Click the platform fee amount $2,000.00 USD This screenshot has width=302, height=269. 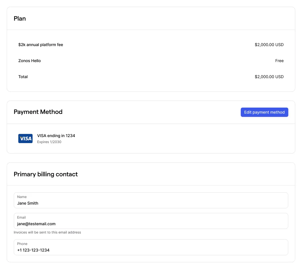(269, 45)
